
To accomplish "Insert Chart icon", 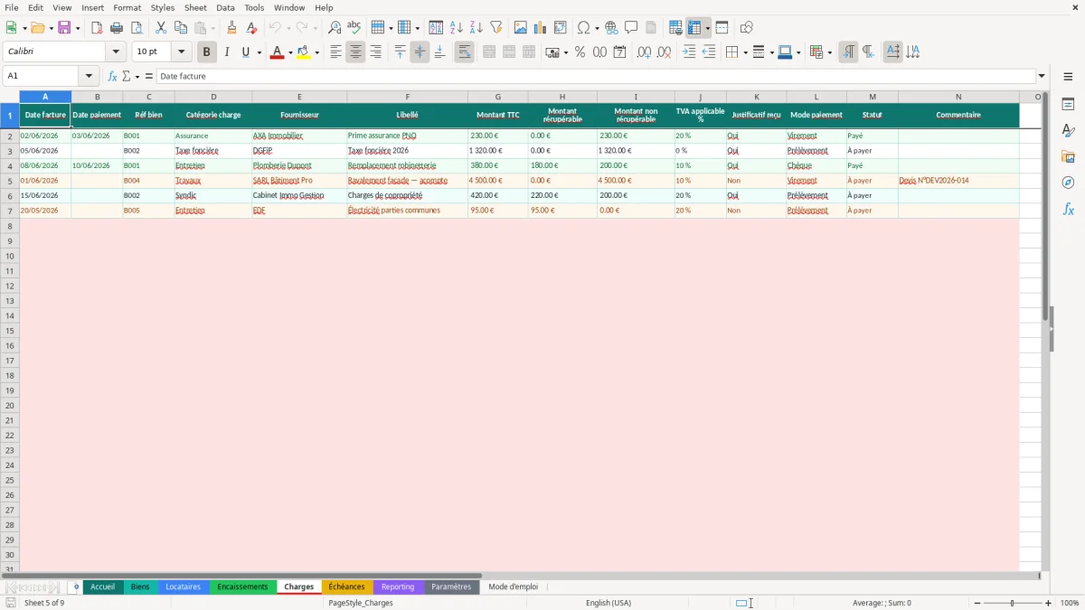I will (x=541, y=28).
